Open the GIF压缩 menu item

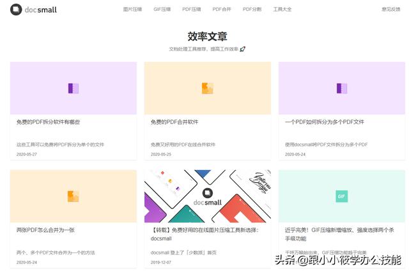162,10
